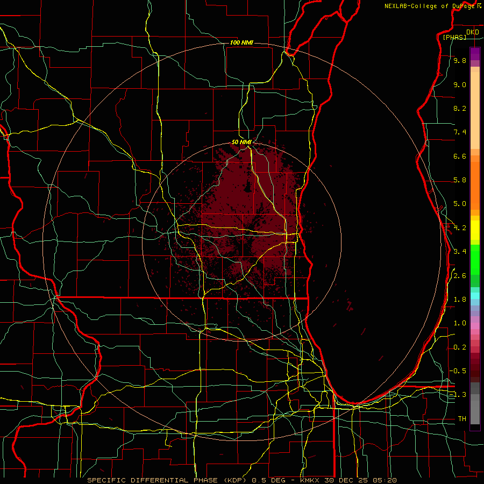The height and width of the screenshot is (484, 484).
Task: Click the 8.2 scale value
Action: click(x=460, y=108)
